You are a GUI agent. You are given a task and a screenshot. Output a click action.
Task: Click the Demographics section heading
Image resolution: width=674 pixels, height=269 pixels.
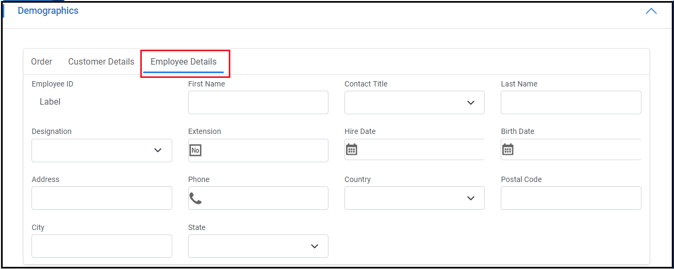click(x=48, y=11)
